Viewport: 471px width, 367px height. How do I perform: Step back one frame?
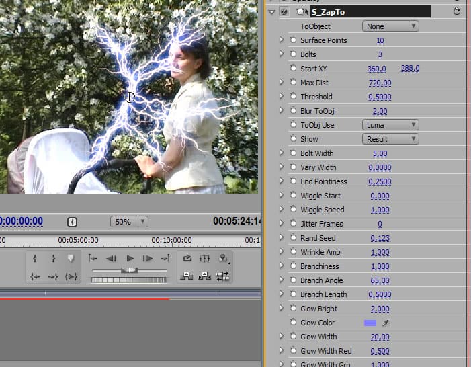click(111, 259)
